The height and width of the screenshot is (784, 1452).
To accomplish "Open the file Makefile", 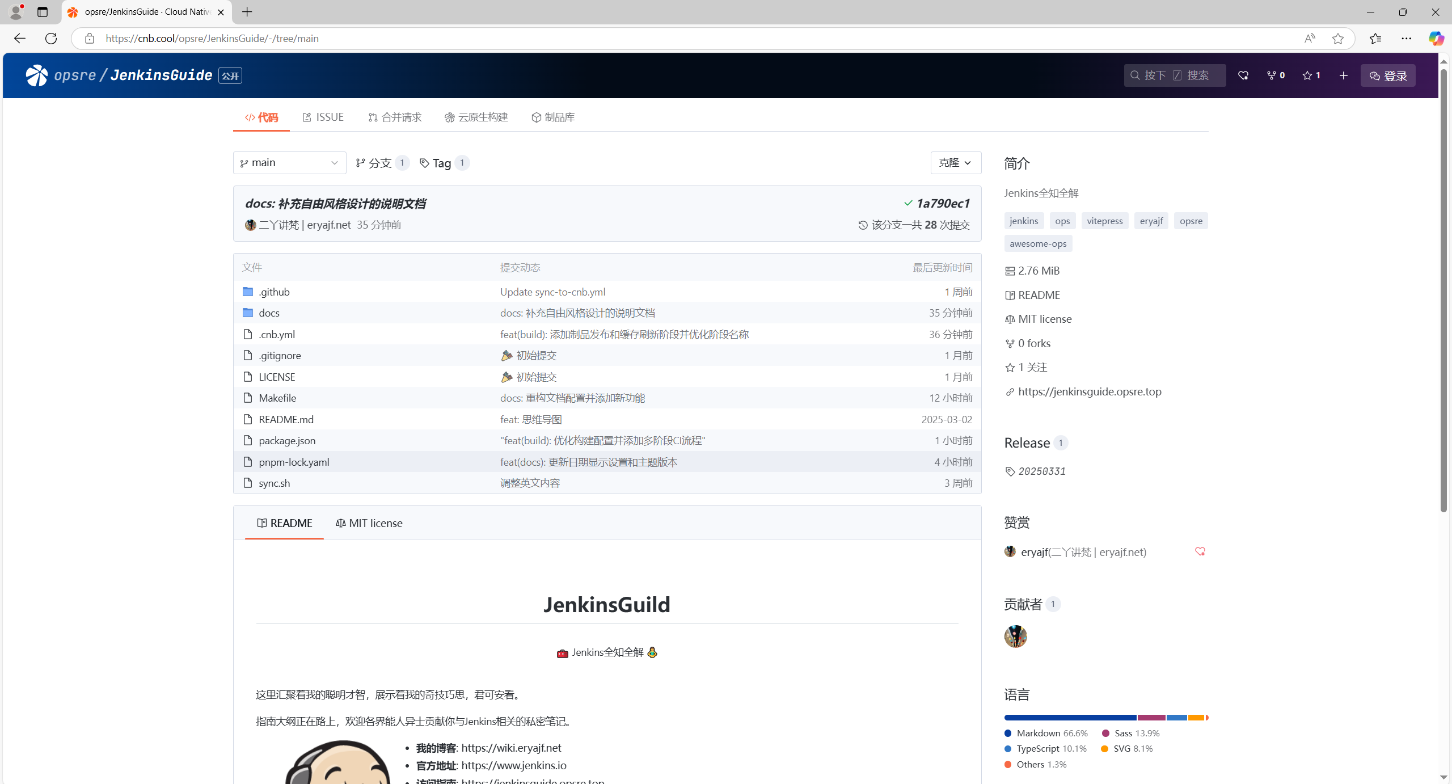I will pos(277,398).
